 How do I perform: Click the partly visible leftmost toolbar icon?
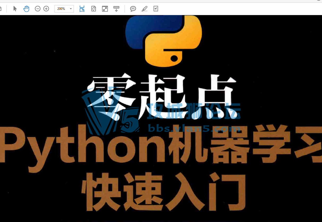[x=1, y=8]
